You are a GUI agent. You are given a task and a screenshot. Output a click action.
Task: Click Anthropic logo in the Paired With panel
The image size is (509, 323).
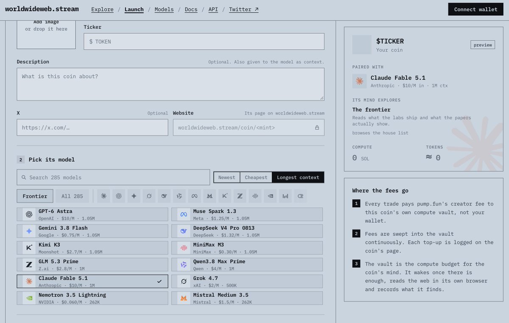coord(359,81)
